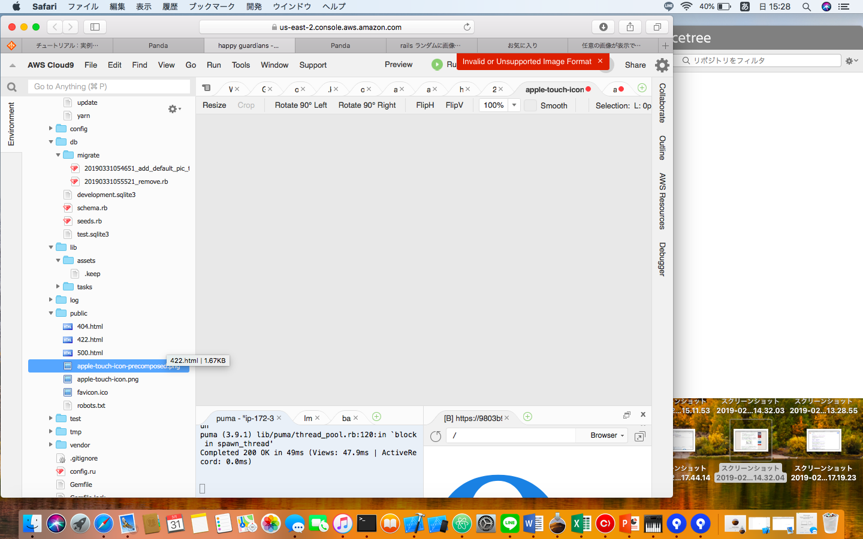863x539 pixels.
Task: Collapse the public folder
Action: point(51,313)
